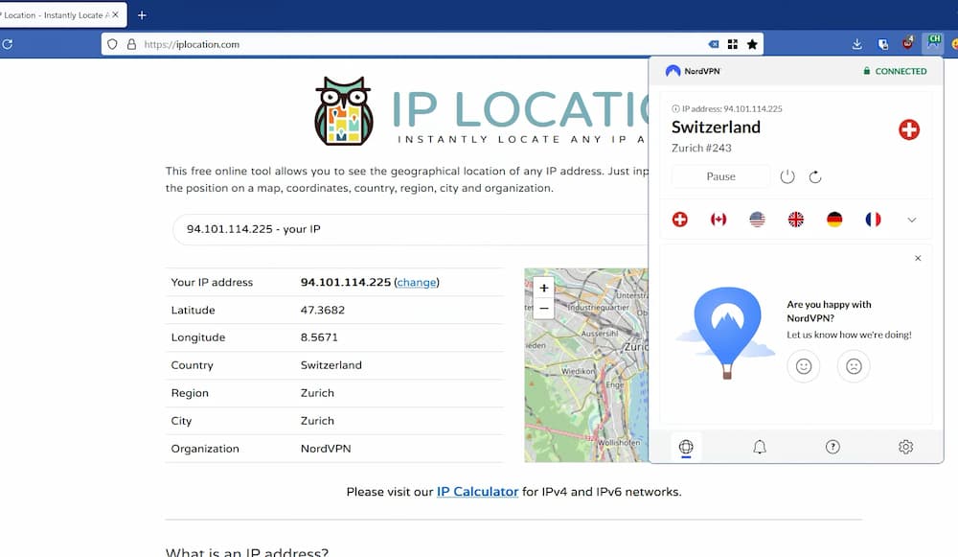Click the large Switzerland flag icon
This screenshot has width=958, height=557.
click(x=909, y=129)
